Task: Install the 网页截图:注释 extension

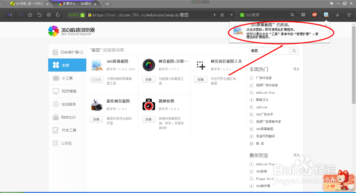Action: (x=148, y=80)
